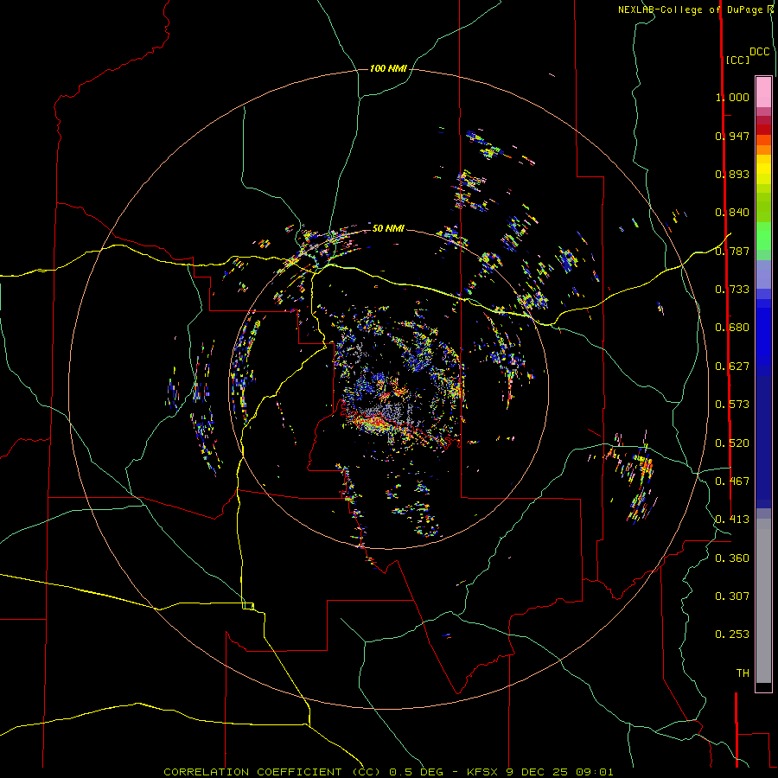
Task: Click the 100 NMI range ring label
Action: coord(388,68)
